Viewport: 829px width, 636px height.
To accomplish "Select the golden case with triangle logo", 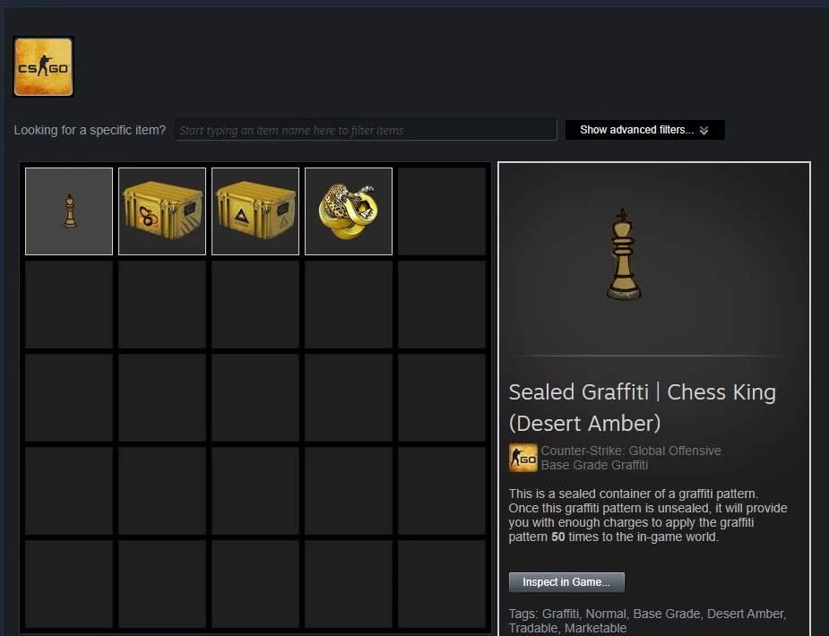I will (x=255, y=211).
